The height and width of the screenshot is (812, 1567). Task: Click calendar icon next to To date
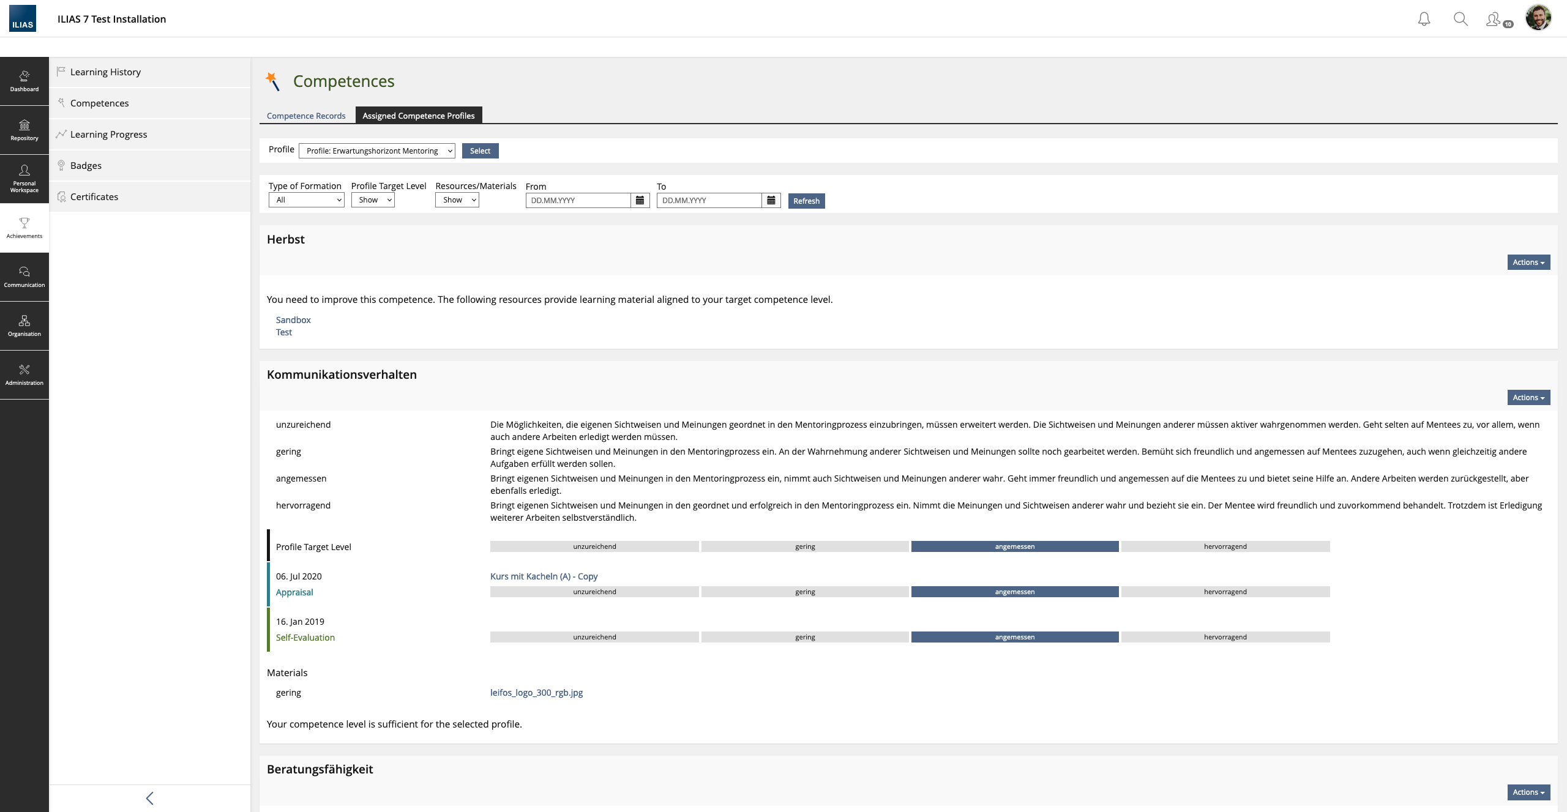771,200
